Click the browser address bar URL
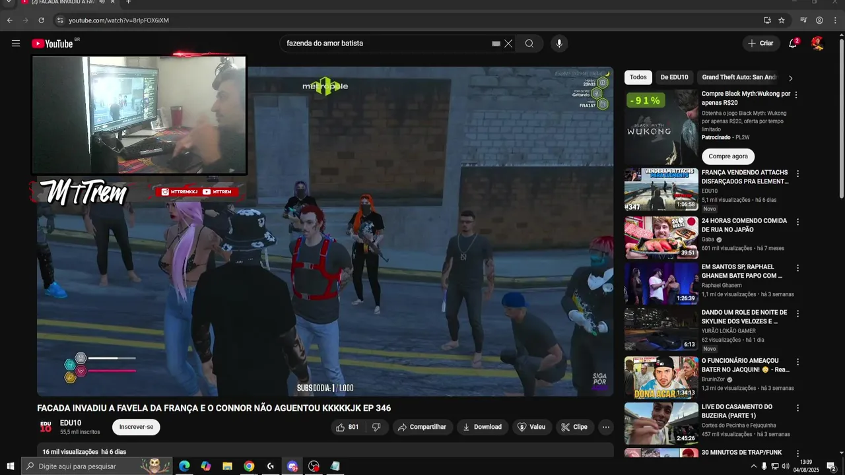The width and height of the screenshot is (845, 475). click(x=119, y=20)
